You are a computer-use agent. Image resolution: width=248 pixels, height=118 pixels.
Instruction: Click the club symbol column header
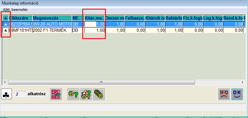pos(5,18)
